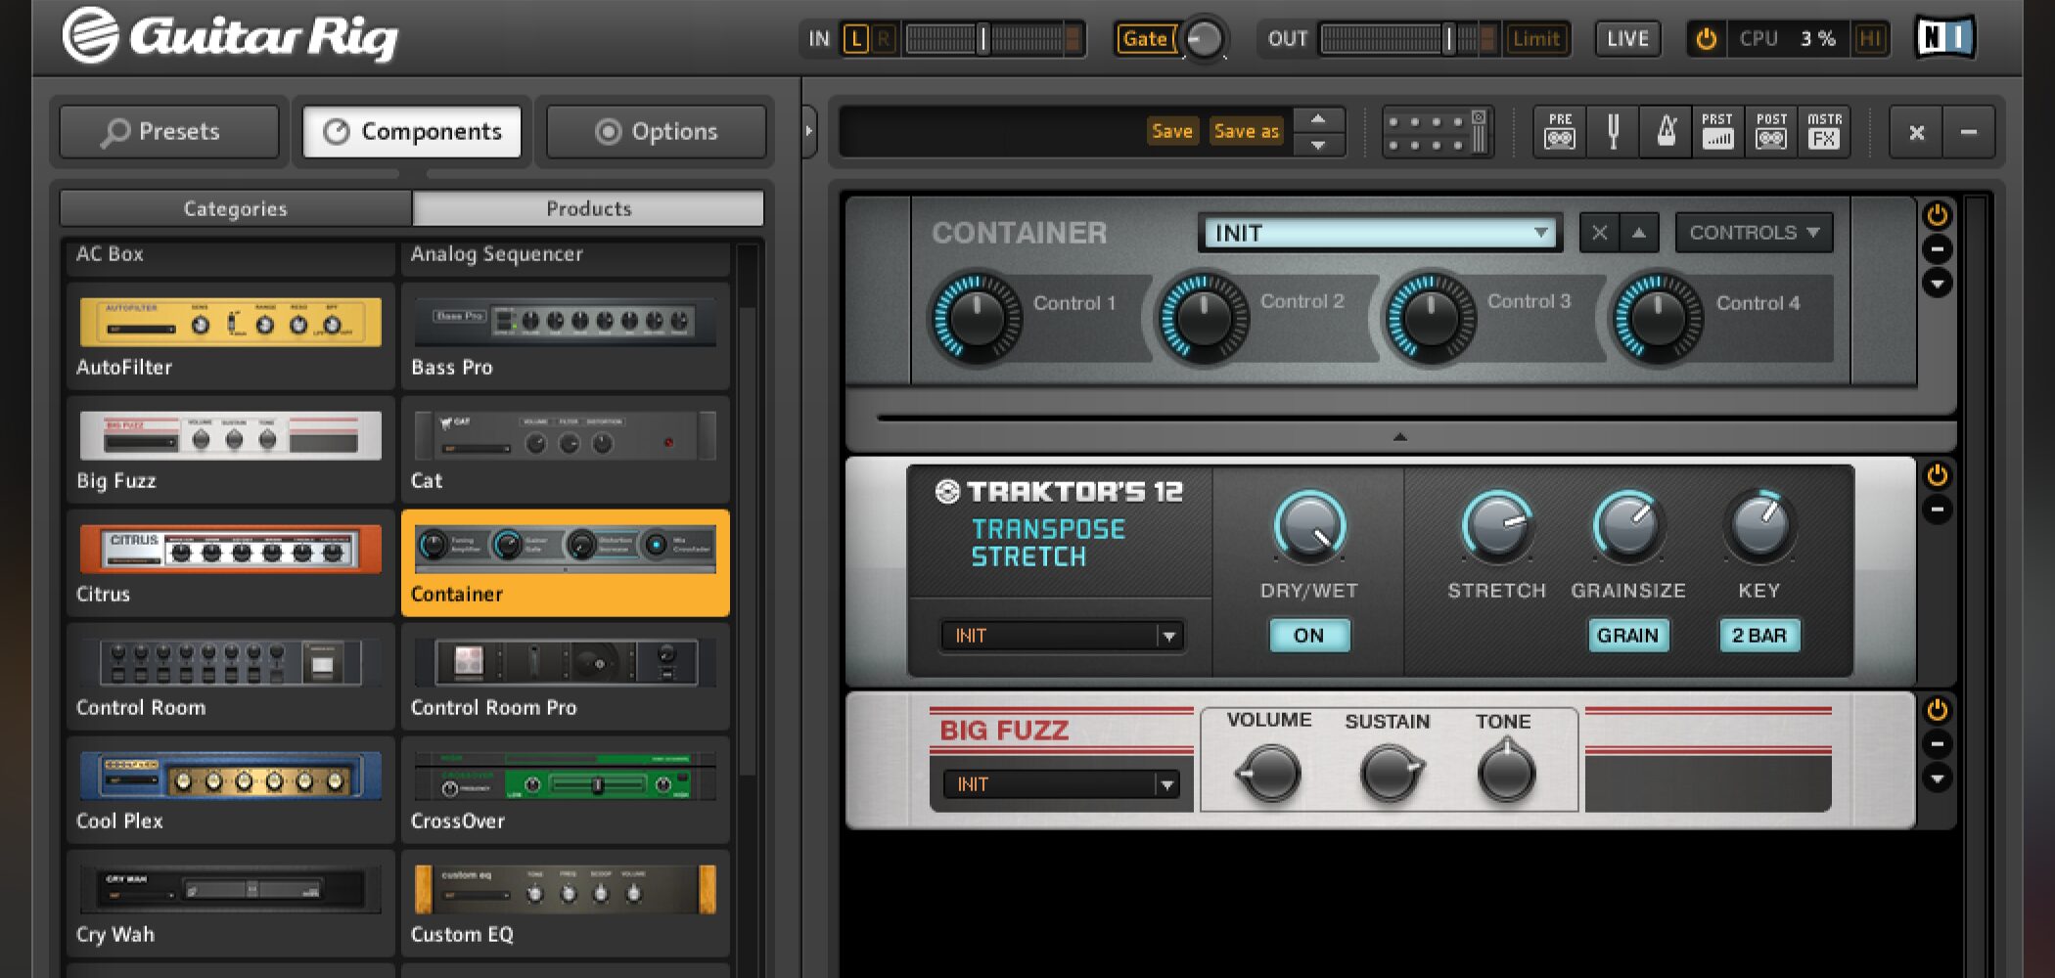This screenshot has width=2055, height=978.
Task: Enable the L input channel
Action: pos(855,39)
